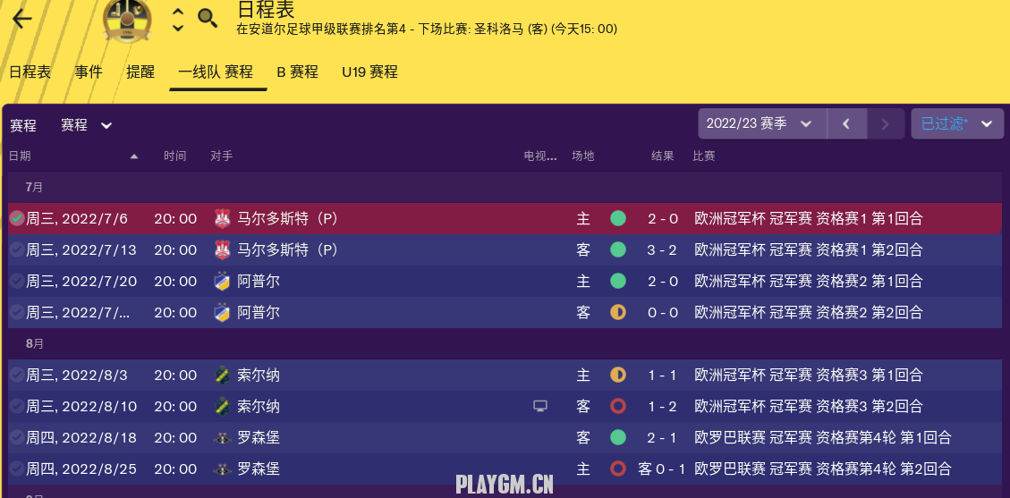This screenshot has height=498, width=1010.
Task: Click the TV broadcast icon on 2022/8/10 match
Action: coord(540,406)
